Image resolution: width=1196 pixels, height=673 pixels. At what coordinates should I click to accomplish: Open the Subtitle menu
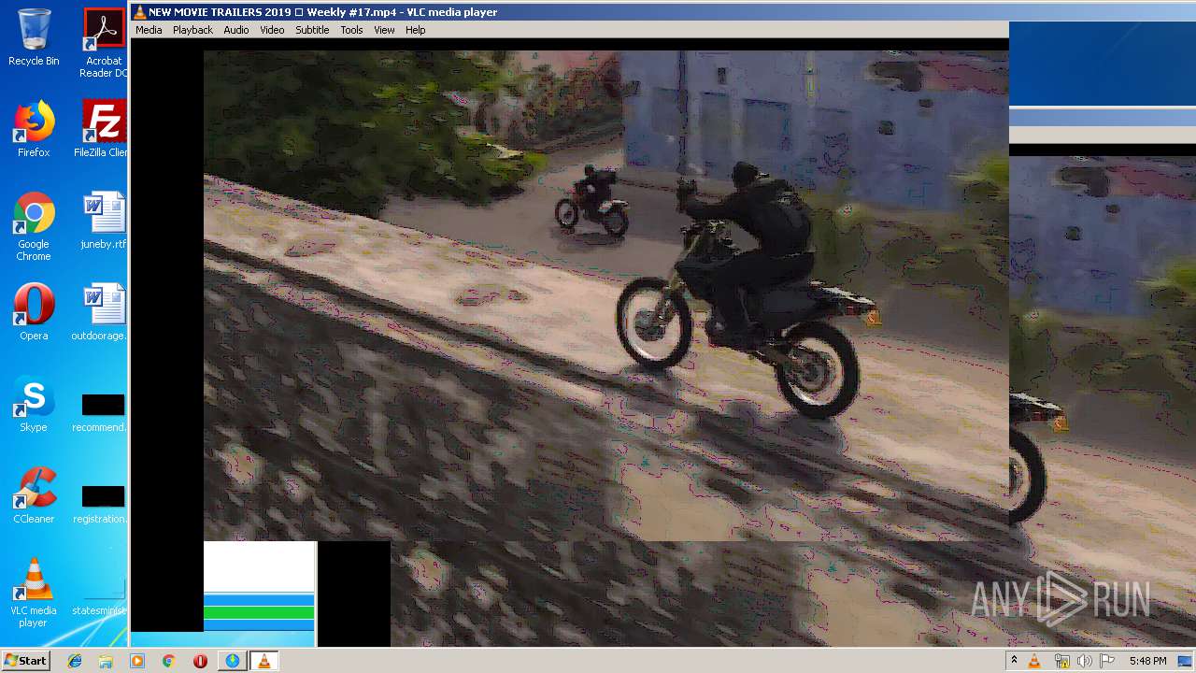tap(312, 30)
